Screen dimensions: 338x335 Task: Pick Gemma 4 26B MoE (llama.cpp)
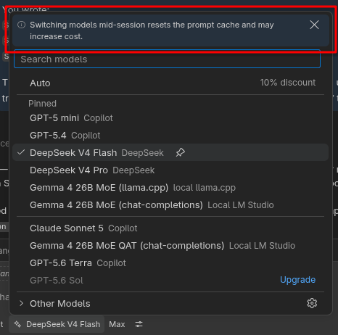coord(170,188)
